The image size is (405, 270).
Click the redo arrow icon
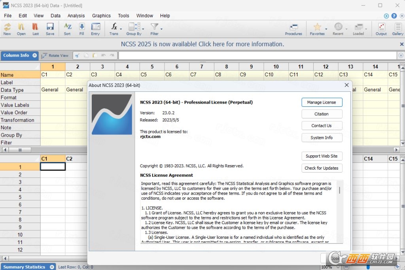(x=112, y=55)
